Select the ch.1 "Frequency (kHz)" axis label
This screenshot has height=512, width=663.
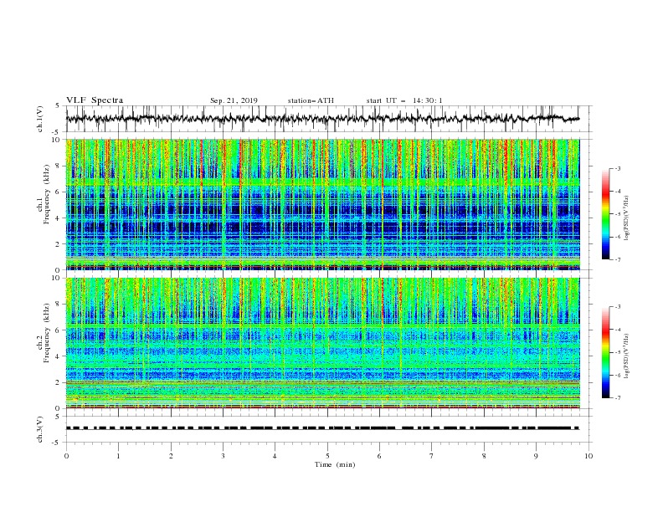pyautogui.click(x=47, y=195)
